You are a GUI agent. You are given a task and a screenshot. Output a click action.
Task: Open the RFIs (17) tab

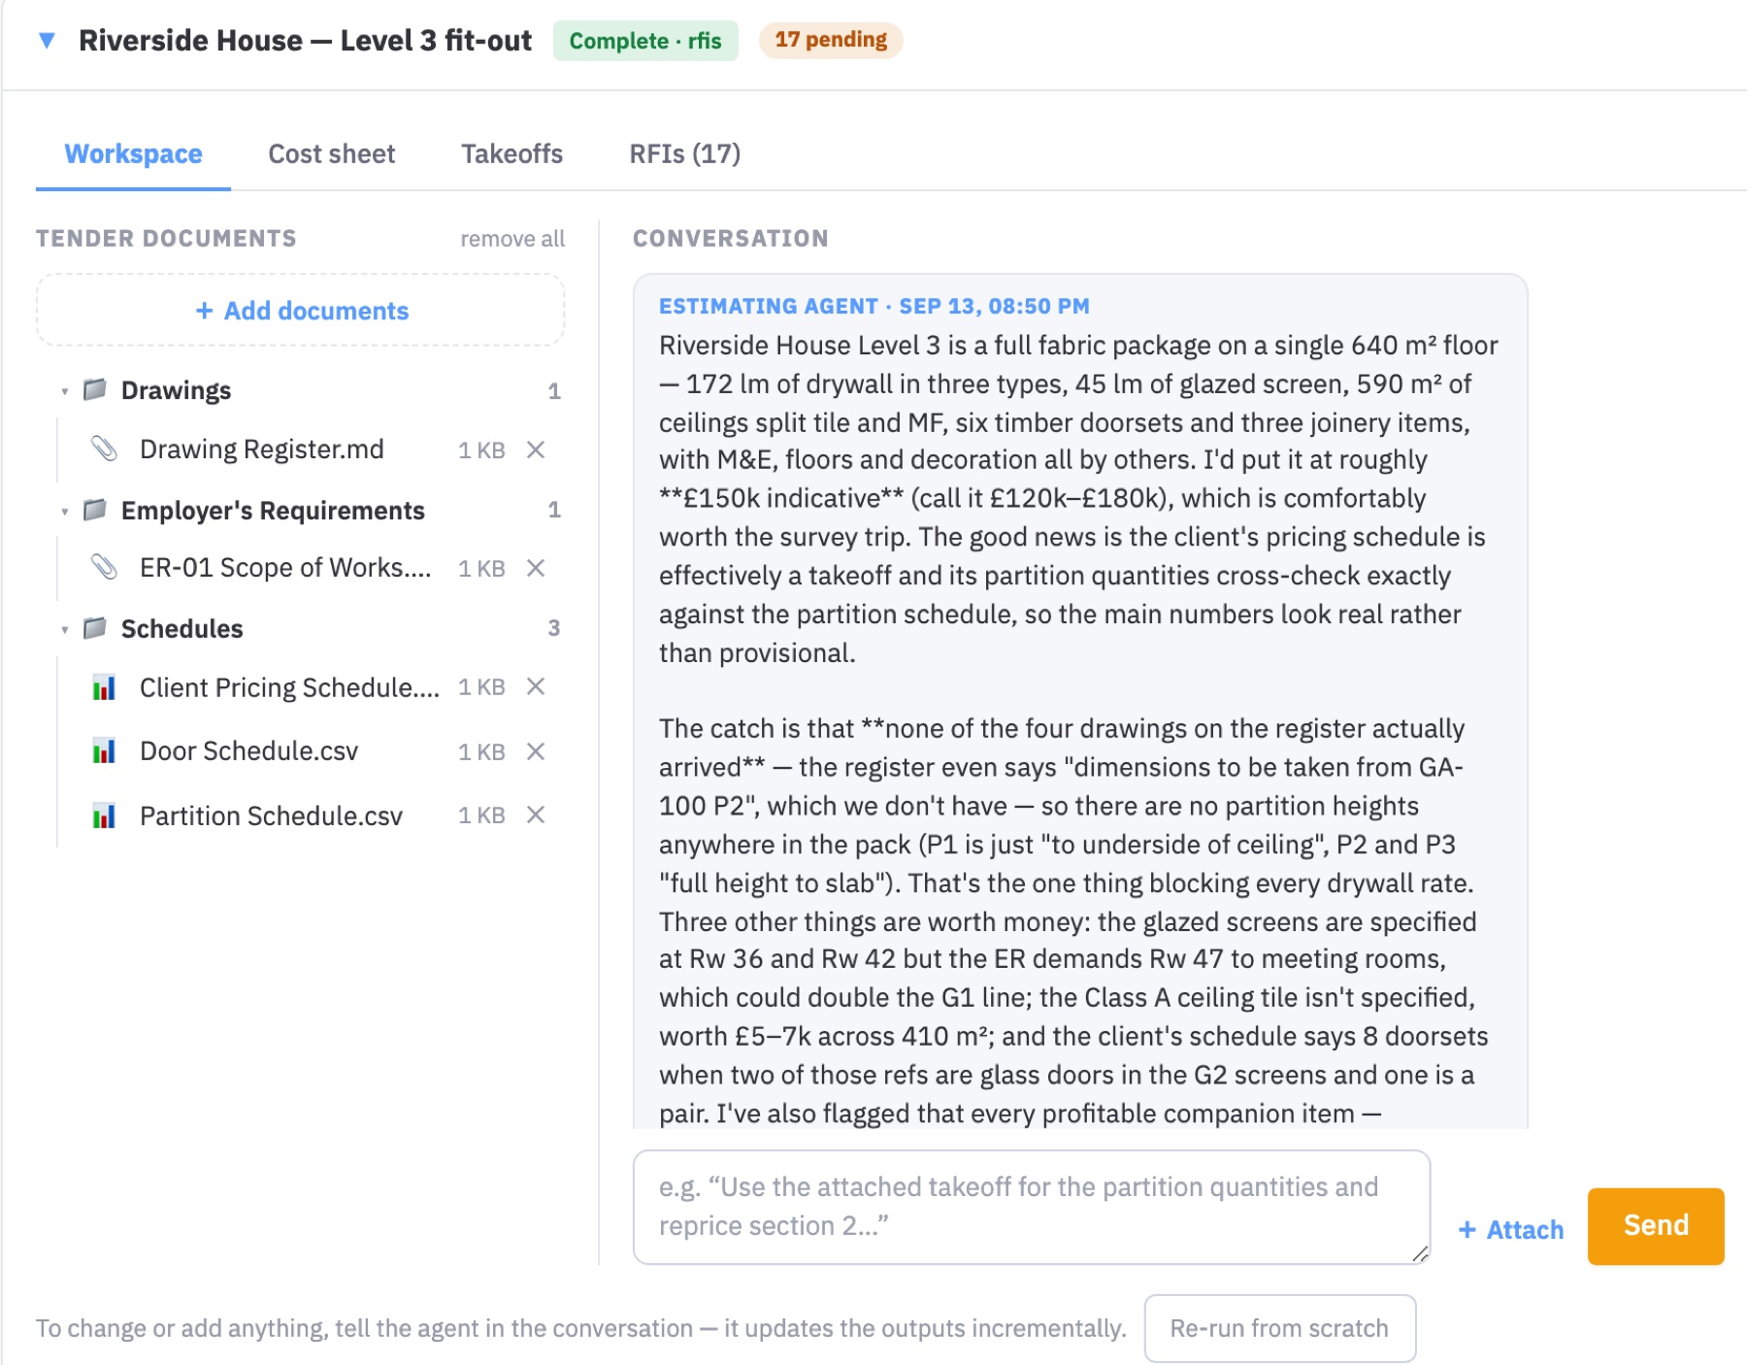pyautogui.click(x=684, y=153)
